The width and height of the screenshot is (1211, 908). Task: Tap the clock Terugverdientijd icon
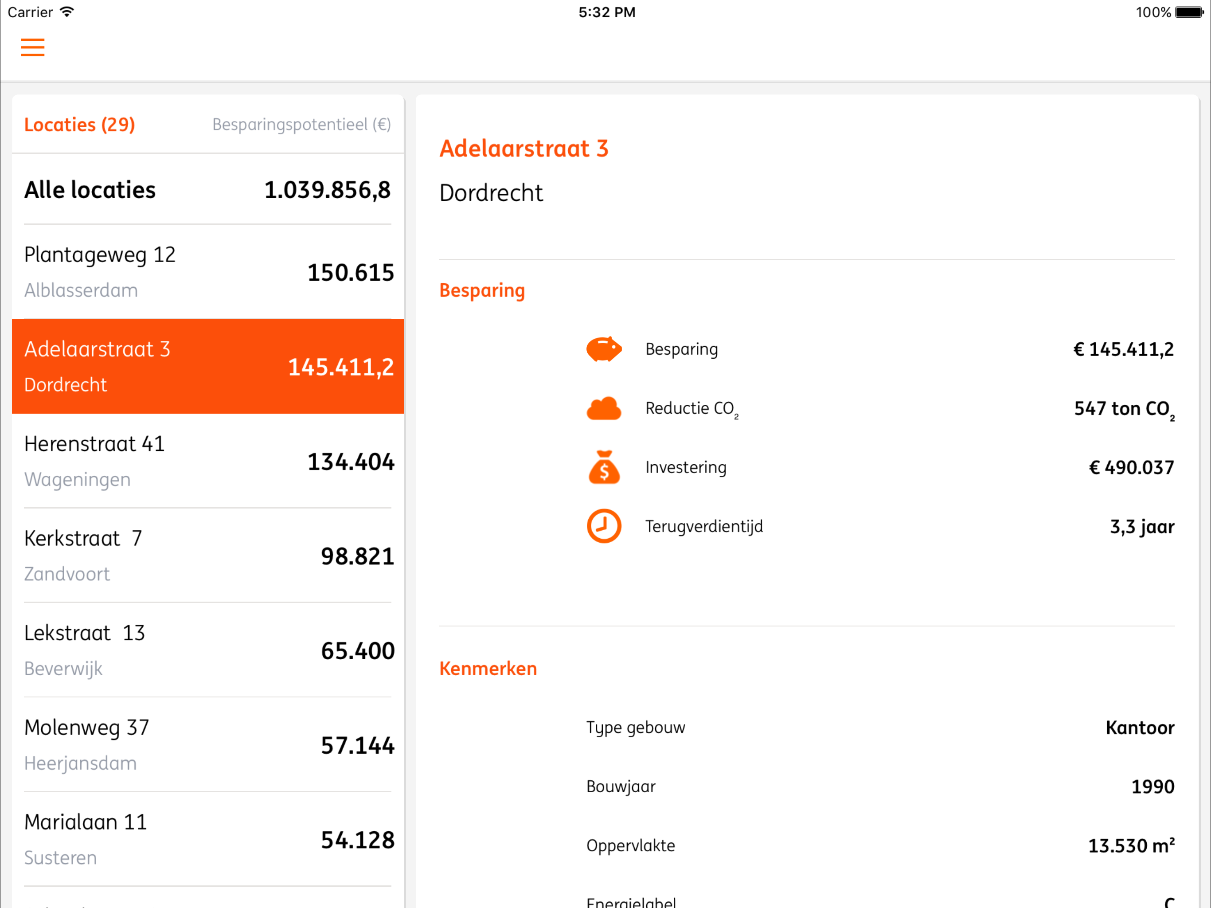(604, 526)
